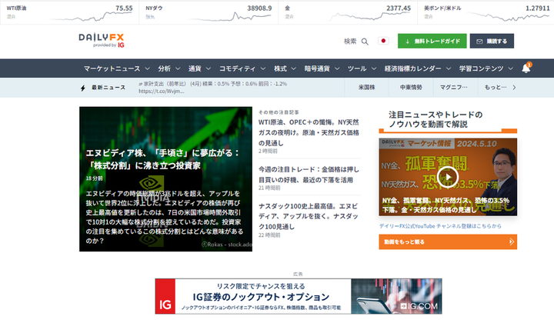554x323 pixels.
Task: Click the lightning bolt latest news icon
Action: 82,88
